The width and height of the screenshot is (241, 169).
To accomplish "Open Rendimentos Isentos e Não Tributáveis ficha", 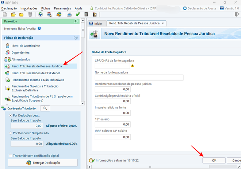I will 38,80.
